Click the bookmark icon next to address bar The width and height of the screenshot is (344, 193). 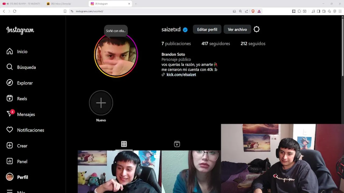[x=65, y=11]
